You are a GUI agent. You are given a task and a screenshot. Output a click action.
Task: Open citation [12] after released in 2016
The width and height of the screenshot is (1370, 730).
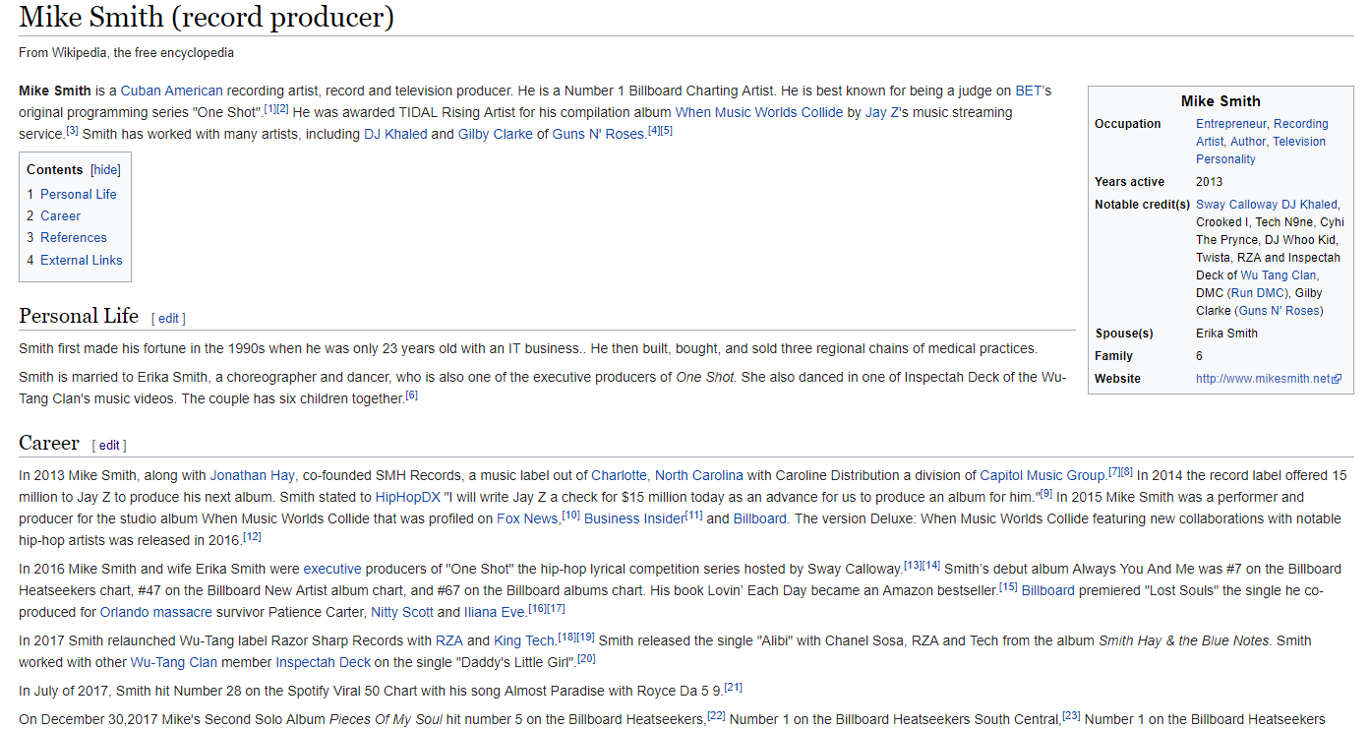click(252, 536)
